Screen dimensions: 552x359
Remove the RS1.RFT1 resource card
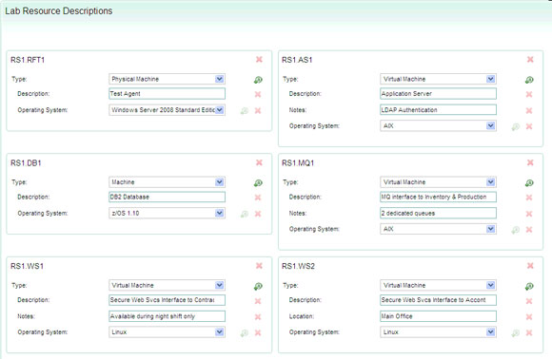[259, 60]
